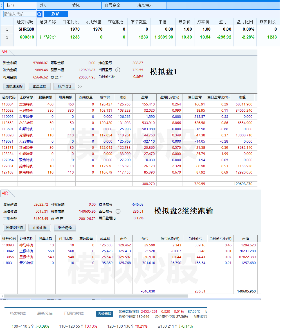
Task: Open the 已退市转债 link
Action: click(74, 313)
